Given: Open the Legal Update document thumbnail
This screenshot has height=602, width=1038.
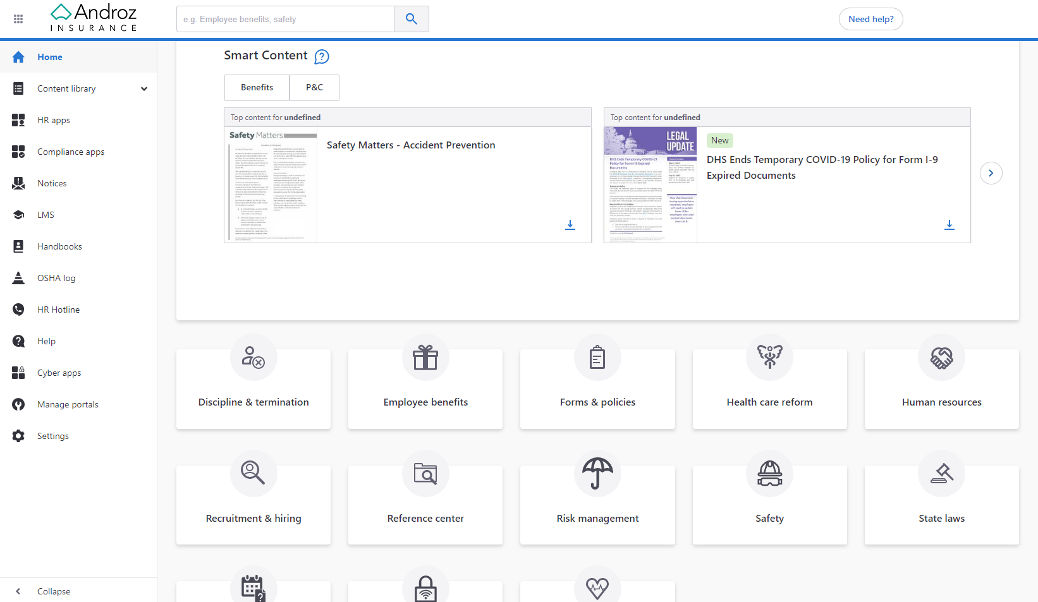Looking at the screenshot, I should click(650, 185).
